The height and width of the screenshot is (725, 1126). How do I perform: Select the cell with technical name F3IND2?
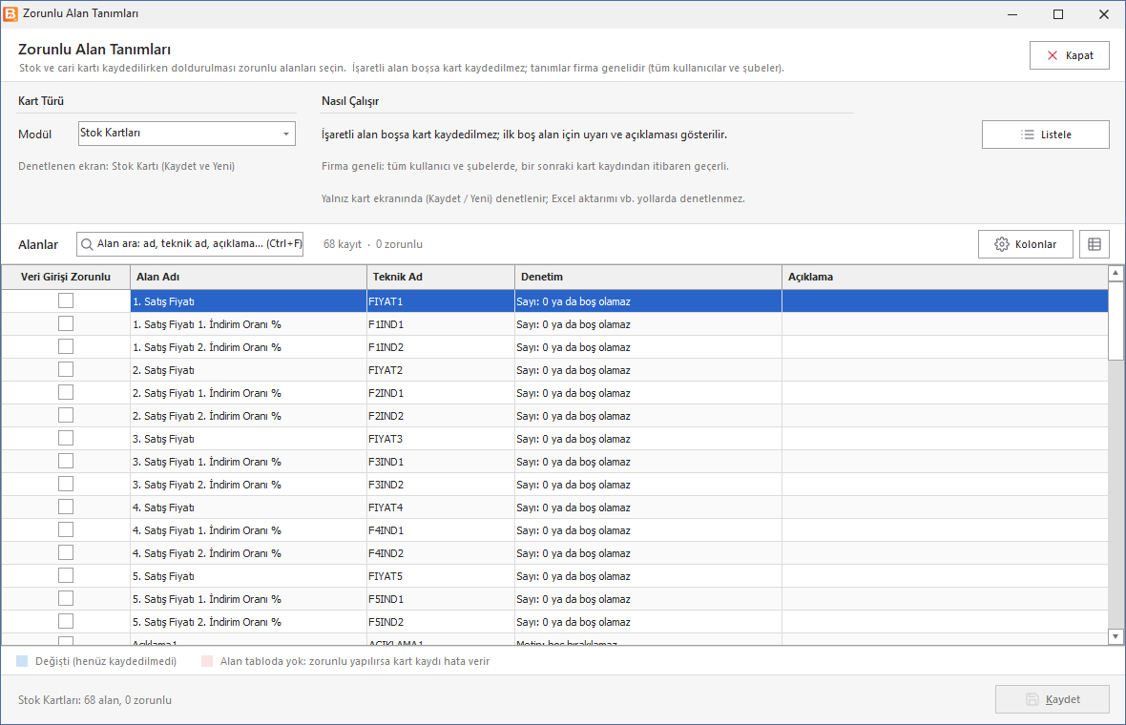pos(441,485)
